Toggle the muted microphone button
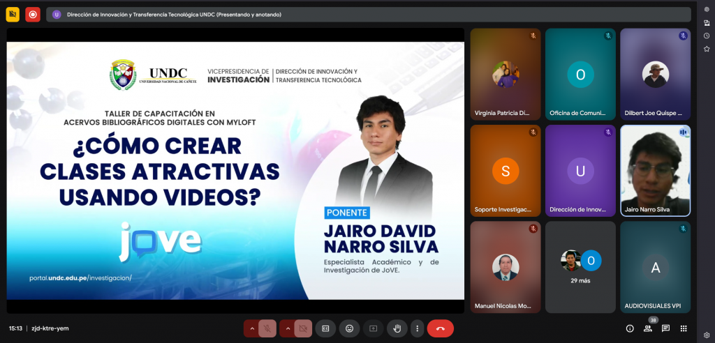The height and width of the screenshot is (343, 715). 267,328
